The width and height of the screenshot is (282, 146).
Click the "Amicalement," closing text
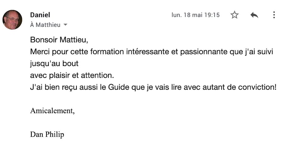click(52, 111)
